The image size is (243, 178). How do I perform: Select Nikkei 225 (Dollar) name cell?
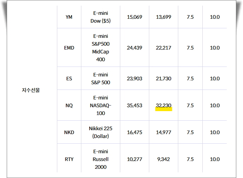pos(100,132)
